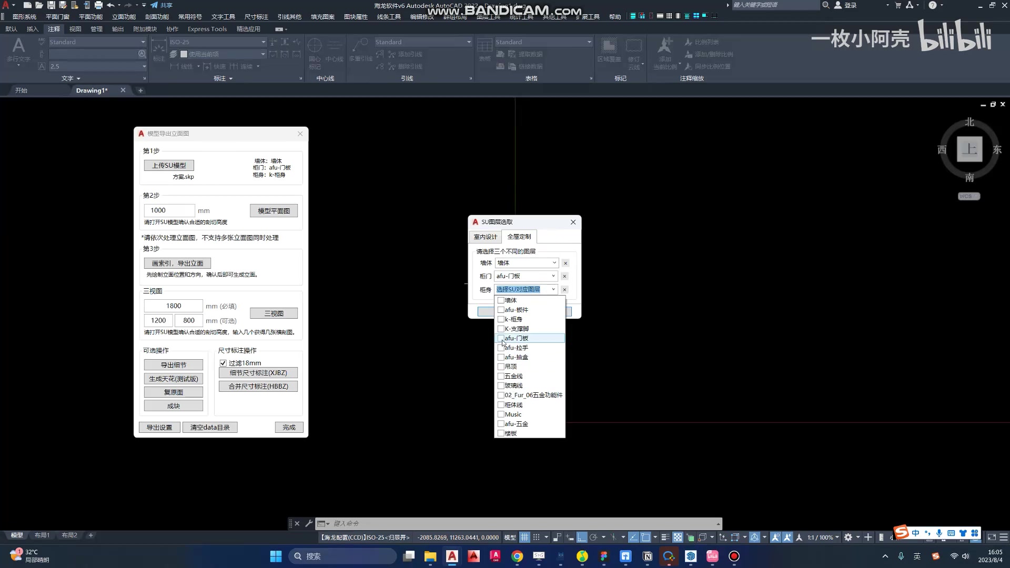
Task: Click the 三视图 button
Action: pos(274,313)
